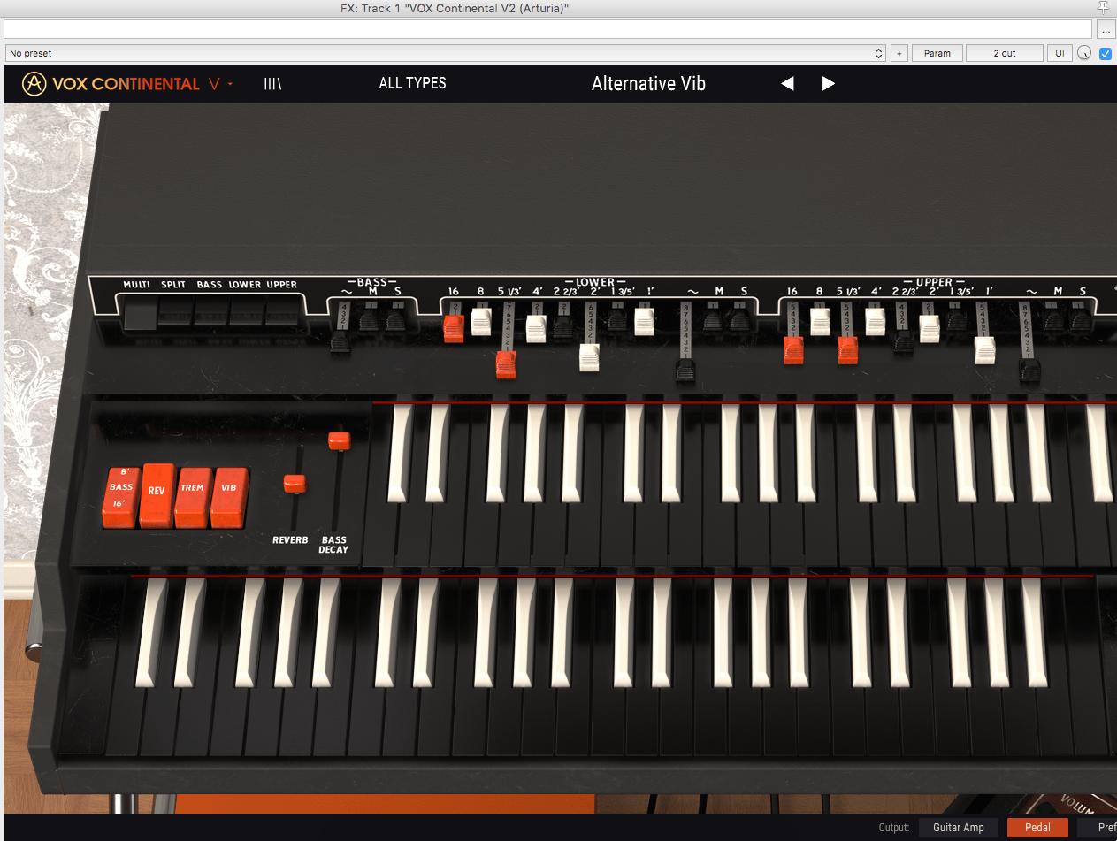This screenshot has height=841, width=1117.
Task: Open the No preset dropdown
Action: click(x=445, y=53)
